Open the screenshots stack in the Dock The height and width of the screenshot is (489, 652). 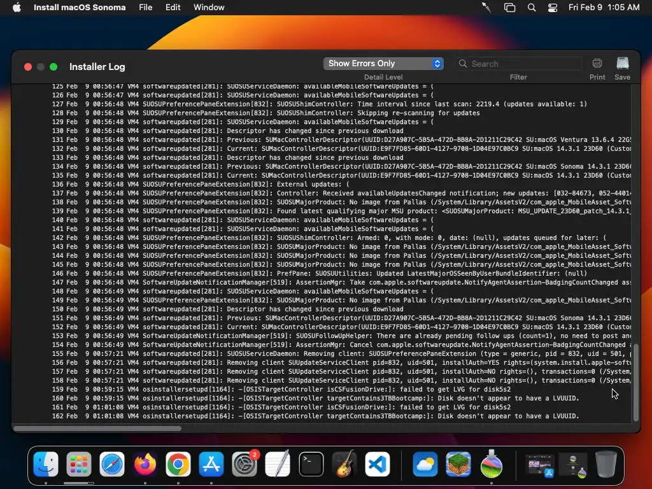click(540, 465)
